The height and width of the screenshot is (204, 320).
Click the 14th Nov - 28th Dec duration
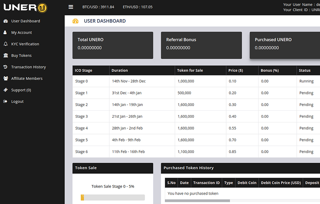[129, 81]
